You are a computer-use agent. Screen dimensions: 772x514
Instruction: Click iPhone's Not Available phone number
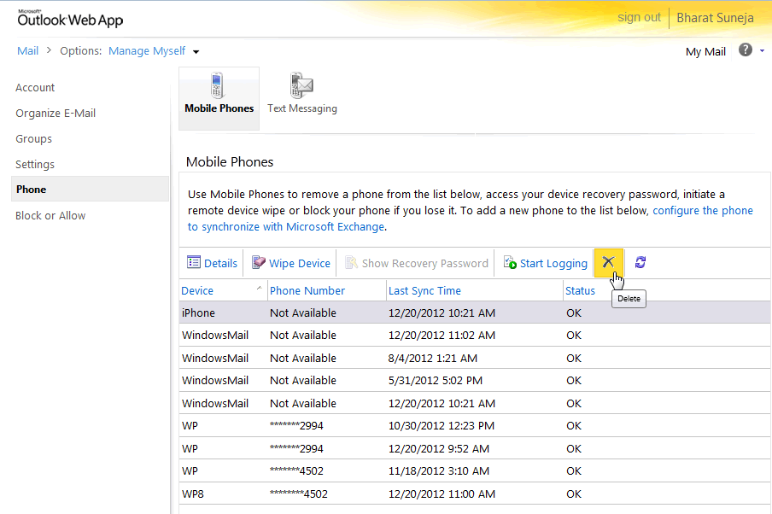tap(303, 312)
